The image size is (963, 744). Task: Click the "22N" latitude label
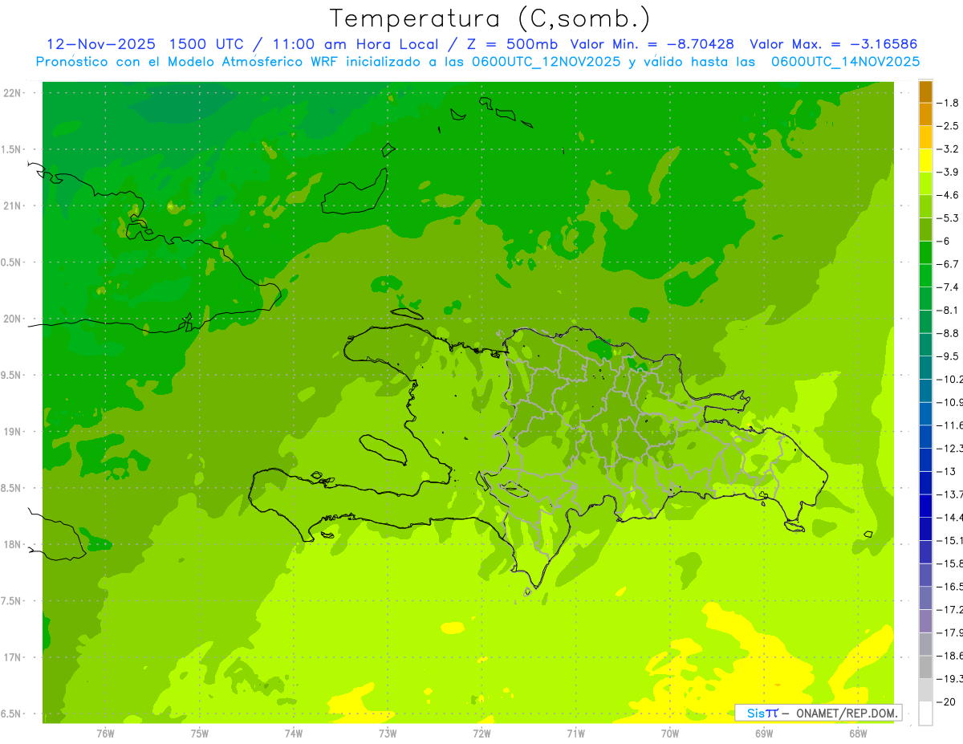click(x=13, y=93)
